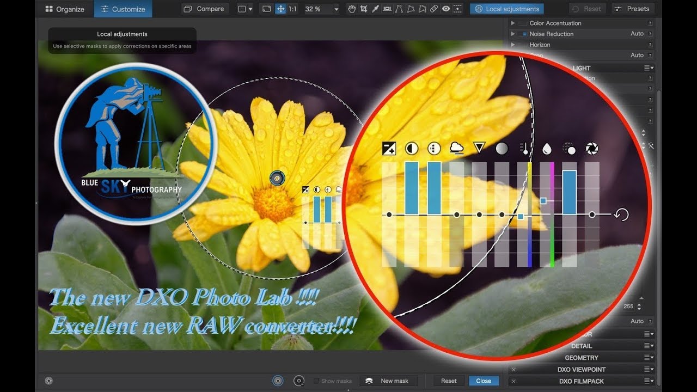Select the move/pan arrows tool
Viewport: 697px width, 392px height.
coord(280,9)
